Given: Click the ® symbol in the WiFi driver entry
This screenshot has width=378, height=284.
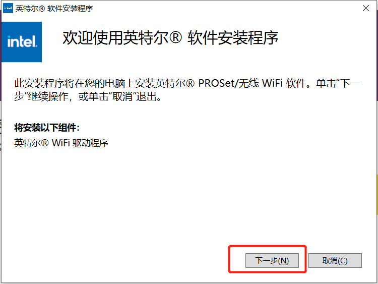Looking at the screenshot, I should [x=45, y=143].
